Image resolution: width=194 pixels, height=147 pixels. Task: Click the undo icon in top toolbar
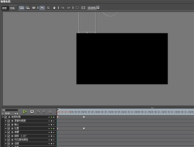63,8
